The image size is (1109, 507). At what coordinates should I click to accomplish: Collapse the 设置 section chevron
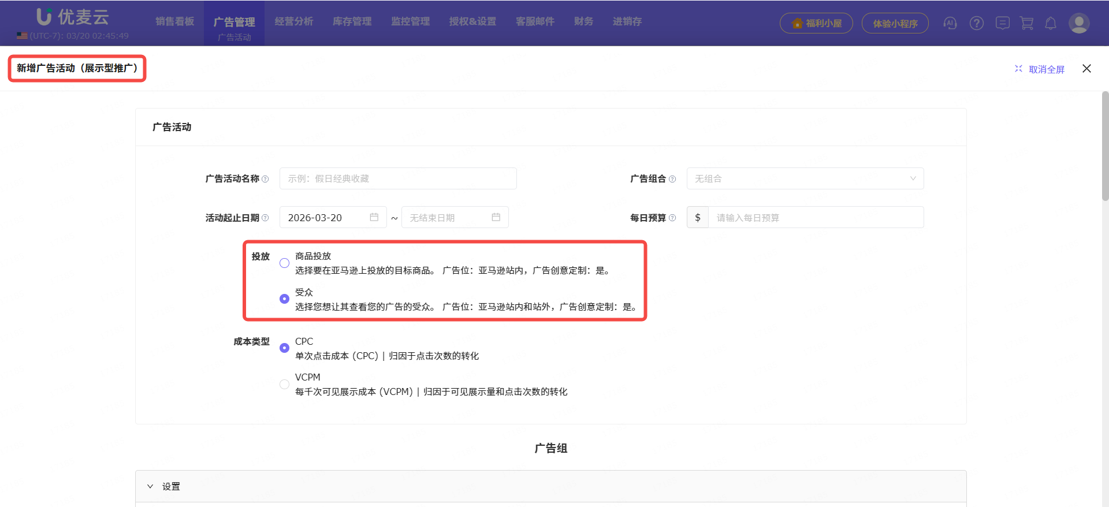[150, 486]
